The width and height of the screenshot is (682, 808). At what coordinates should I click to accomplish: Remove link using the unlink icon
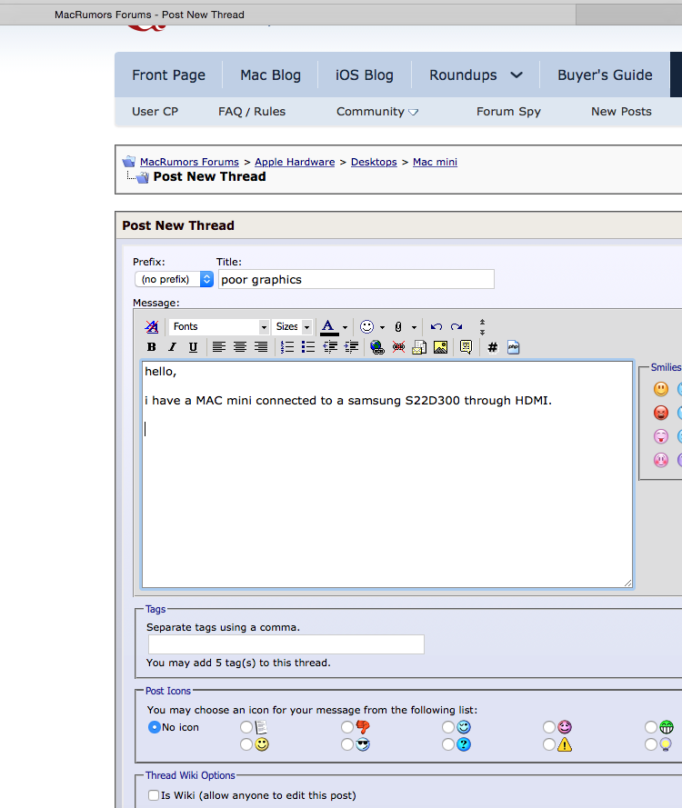point(398,347)
